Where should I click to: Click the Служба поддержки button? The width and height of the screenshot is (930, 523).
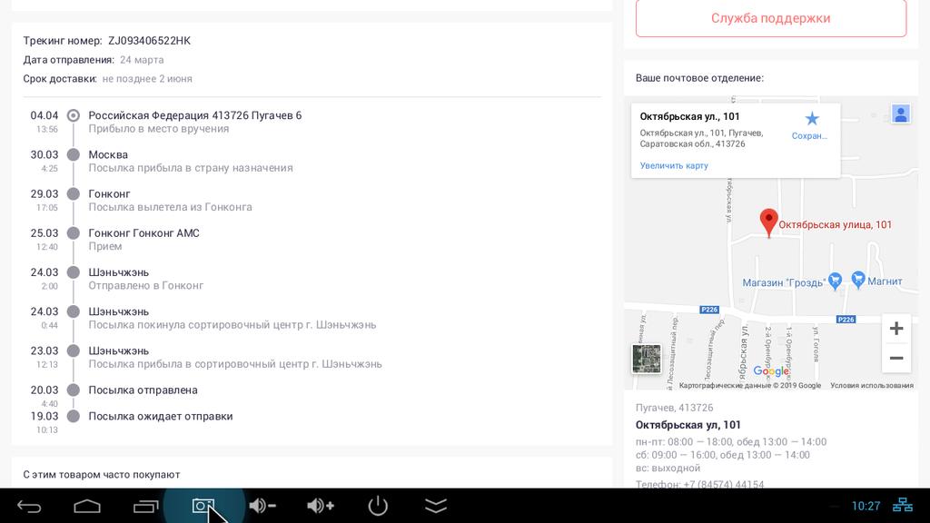pos(770,18)
